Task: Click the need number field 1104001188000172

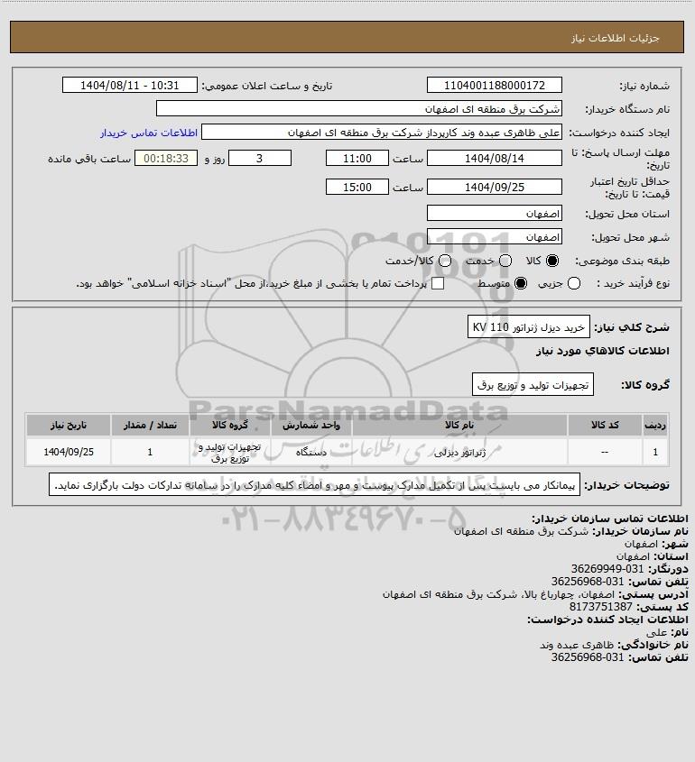Action: click(494, 85)
